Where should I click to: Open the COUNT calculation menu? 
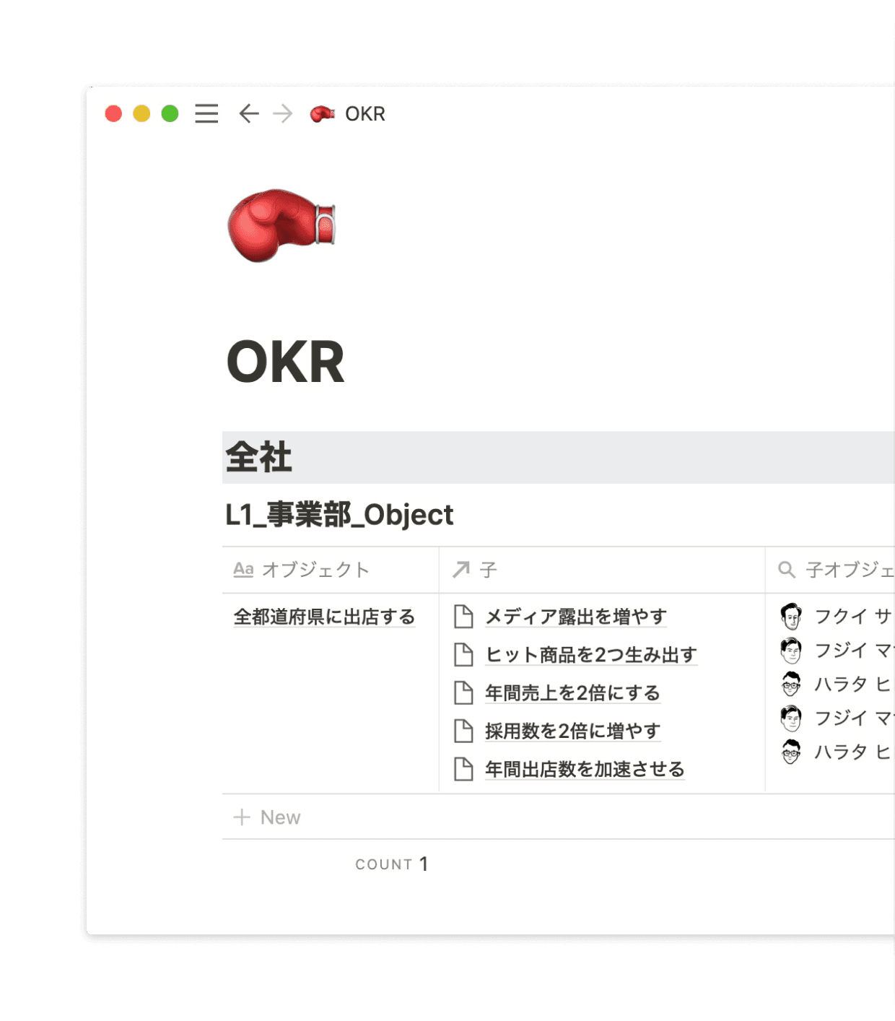pyautogui.click(x=392, y=864)
